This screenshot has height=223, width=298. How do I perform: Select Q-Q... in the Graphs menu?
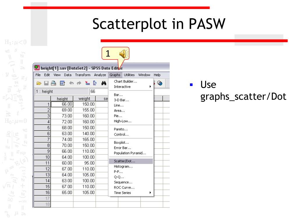131,177
